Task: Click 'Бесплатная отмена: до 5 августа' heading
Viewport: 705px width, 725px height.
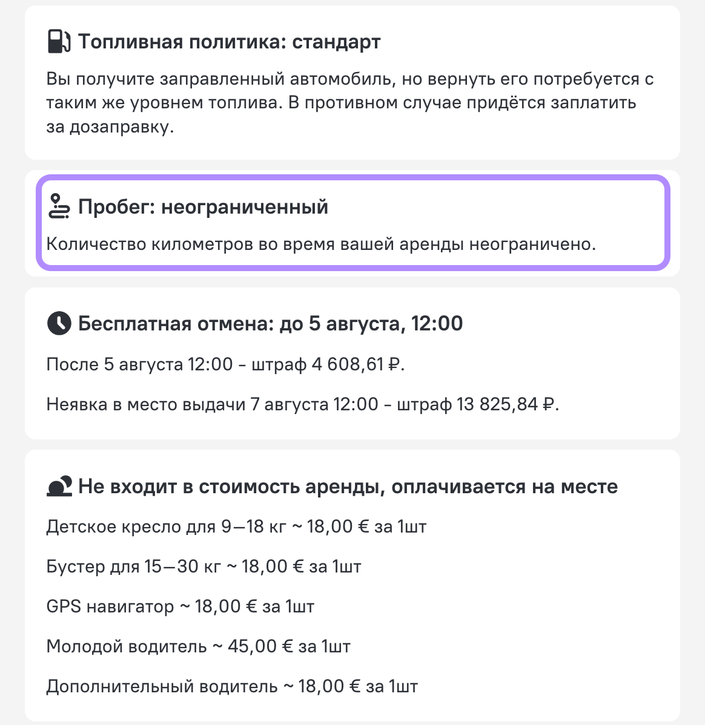Action: [x=270, y=323]
